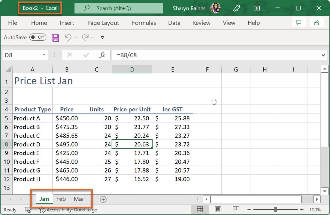Click the Comments button

299,23
